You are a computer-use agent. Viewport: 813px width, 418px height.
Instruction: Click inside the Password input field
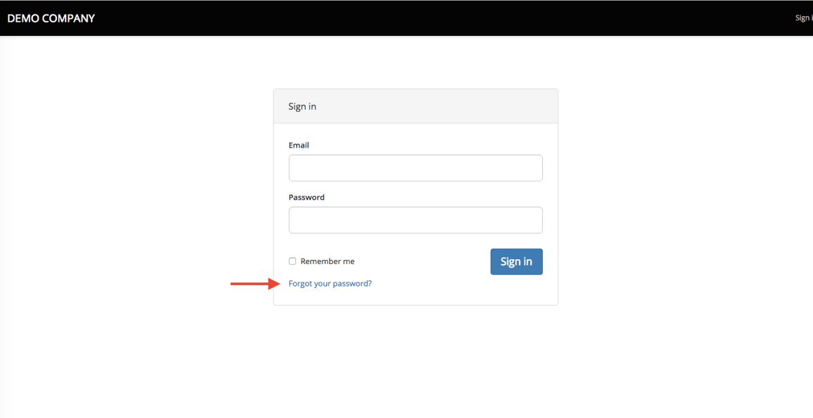(415, 220)
